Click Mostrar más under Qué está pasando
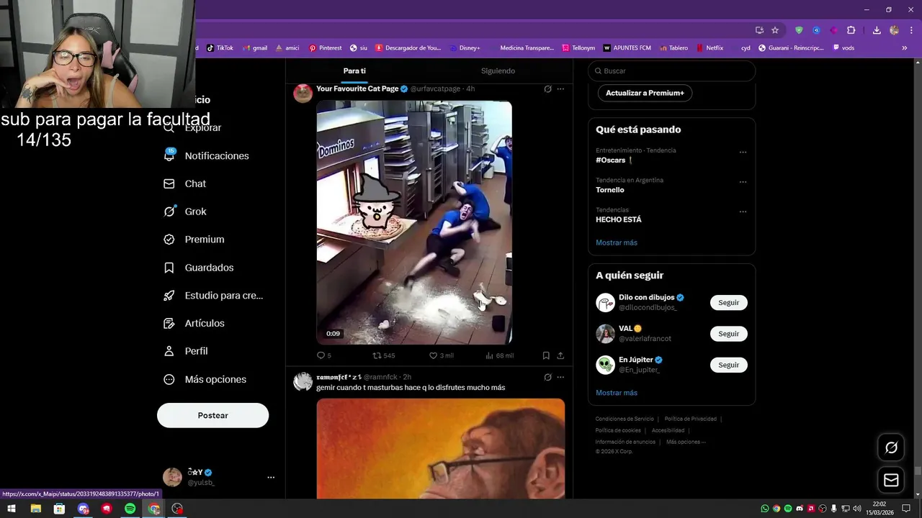Viewport: 922px width, 518px height. (617, 242)
